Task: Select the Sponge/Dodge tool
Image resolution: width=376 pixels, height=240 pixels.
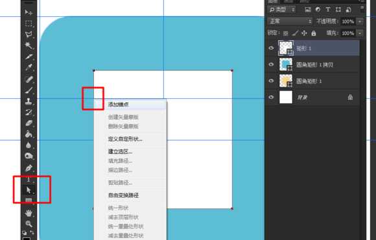Action: click(29, 156)
